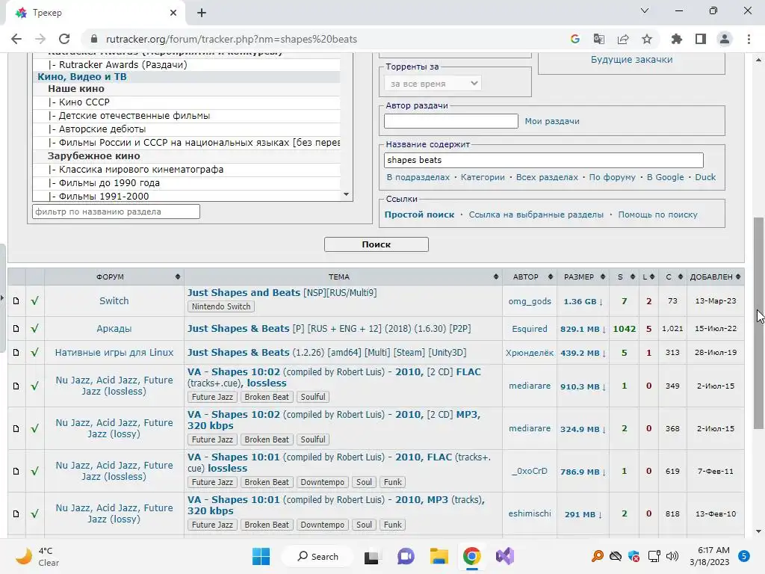Viewport: 765px width, 574px height.
Task: Click the share page icon
Action: click(623, 39)
